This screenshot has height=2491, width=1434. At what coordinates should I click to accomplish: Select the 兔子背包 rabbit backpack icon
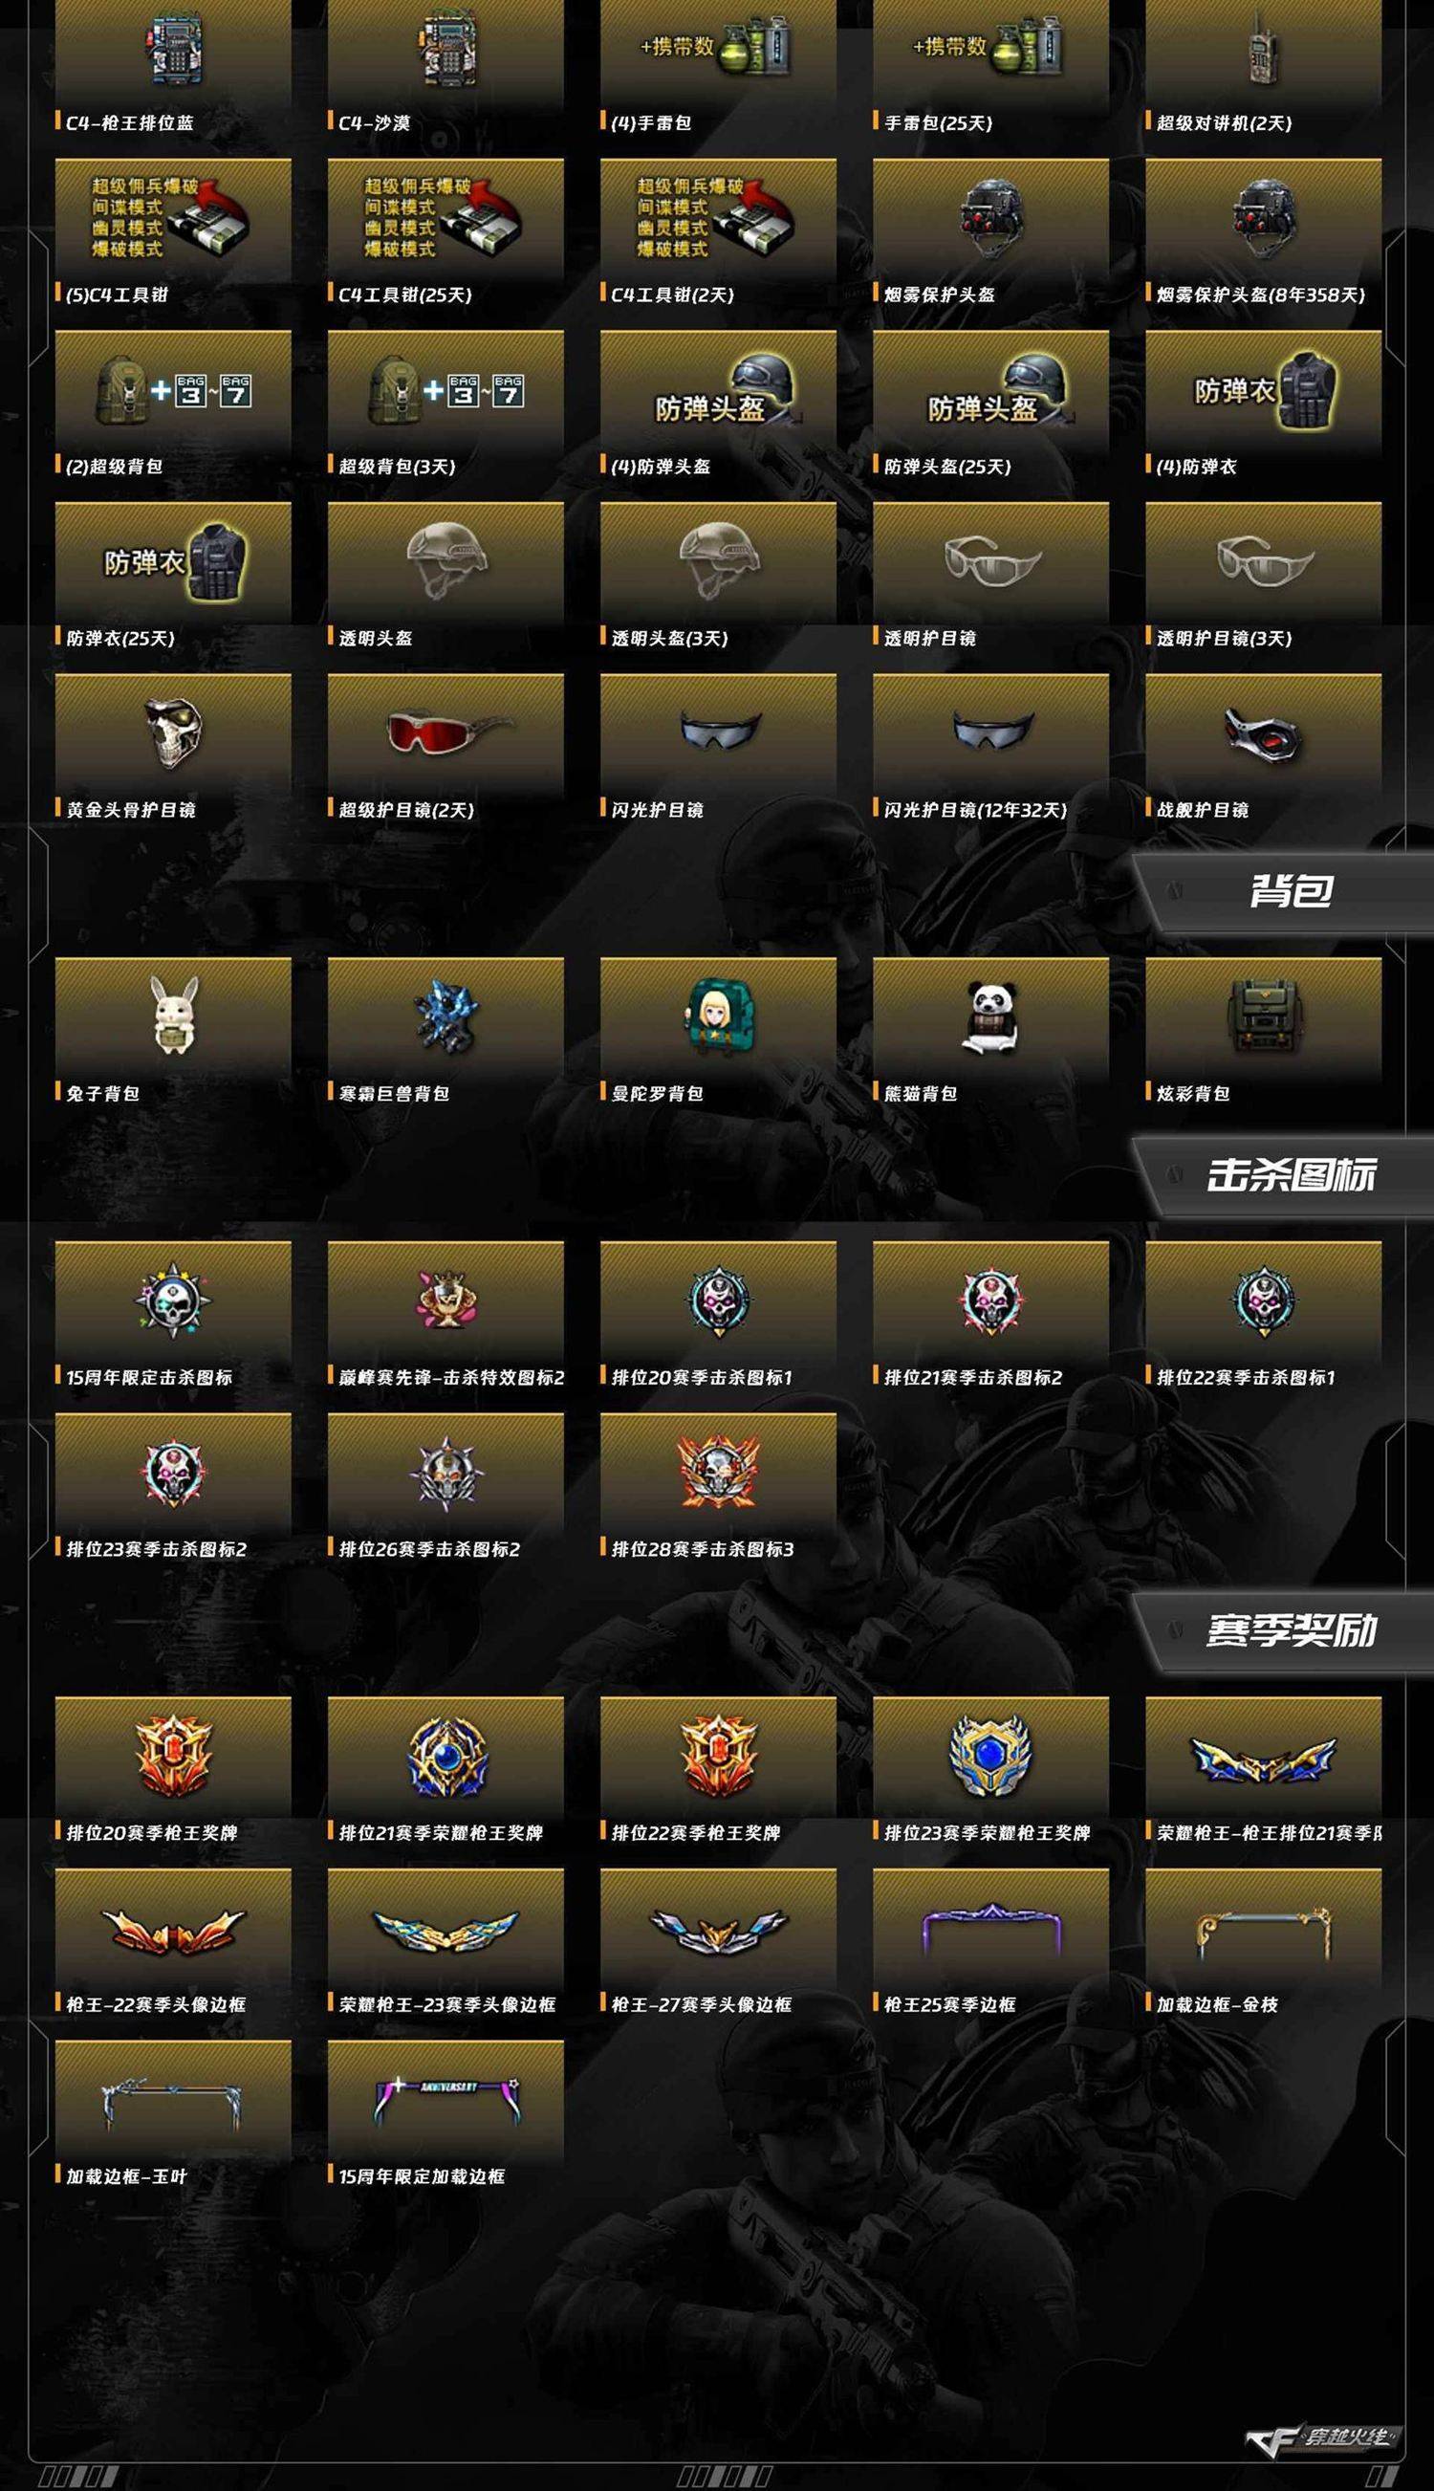[x=174, y=1015]
